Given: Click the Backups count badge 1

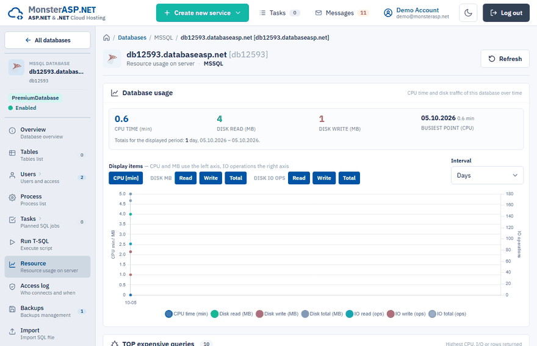Looking at the screenshot, I should [x=82, y=311].
